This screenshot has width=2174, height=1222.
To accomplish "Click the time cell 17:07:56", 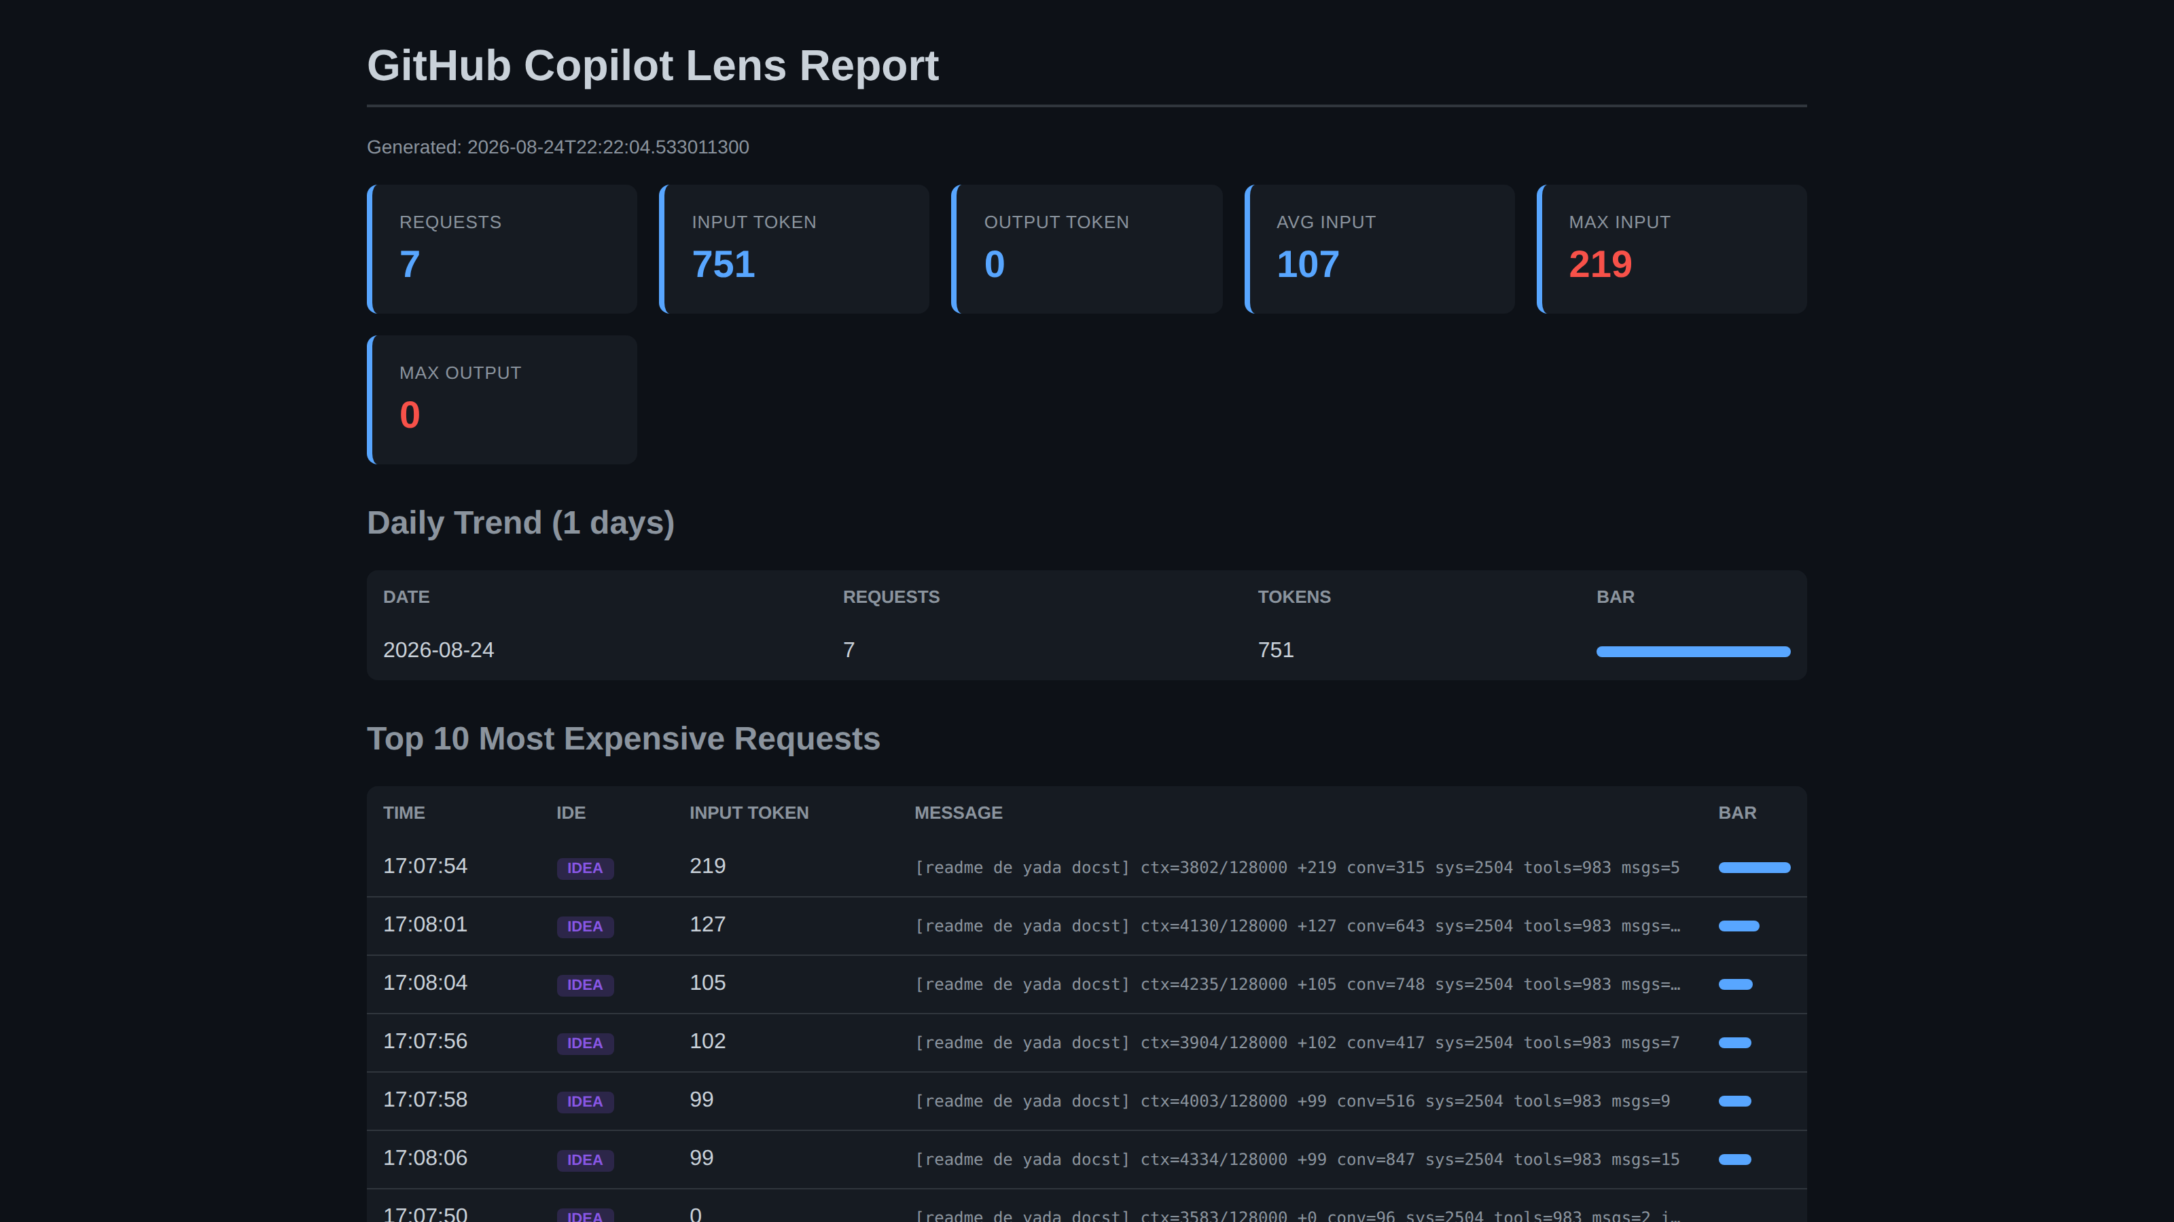I will tap(425, 1041).
